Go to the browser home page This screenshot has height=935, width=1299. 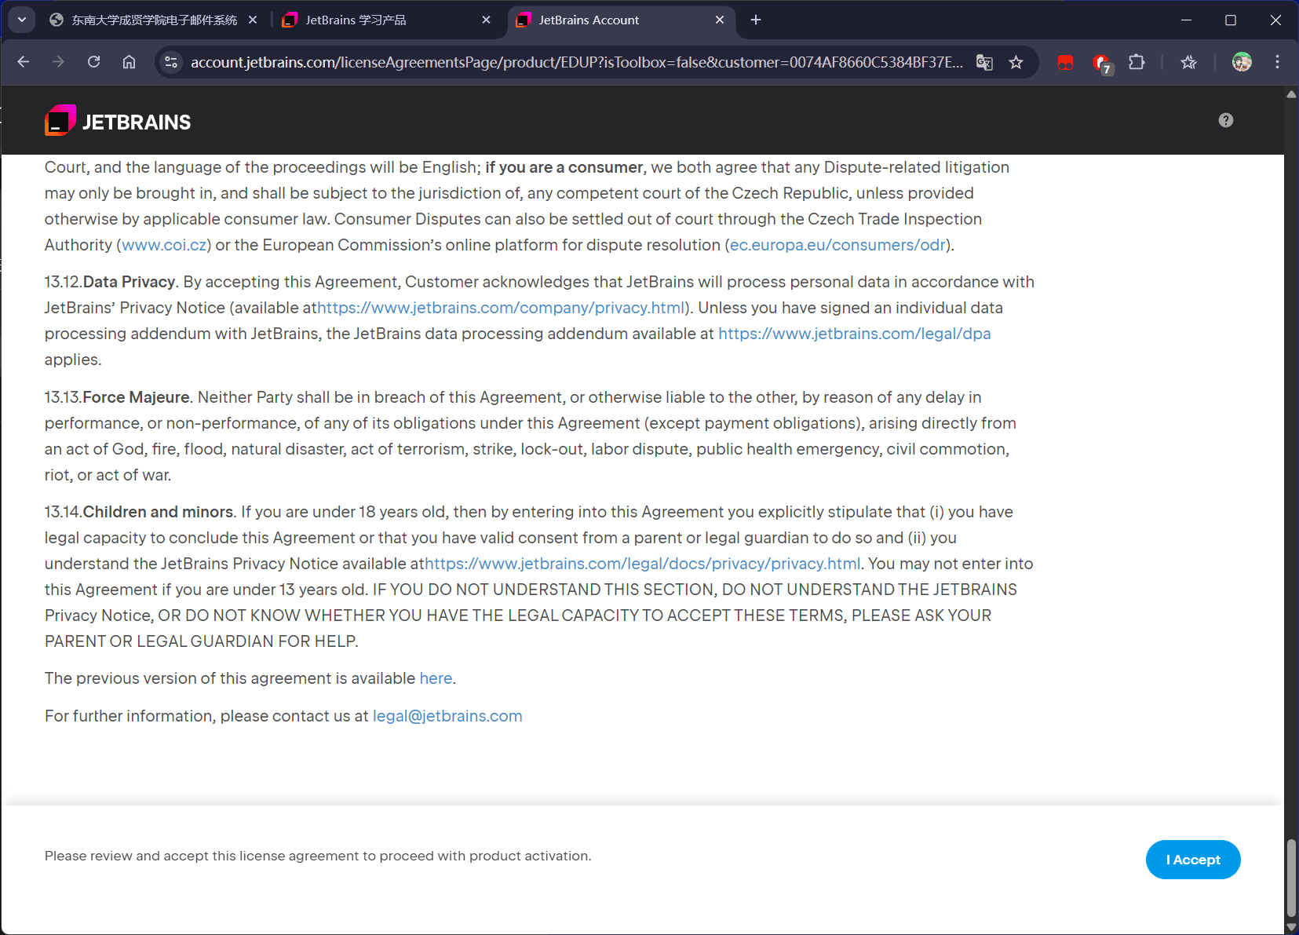[x=130, y=62]
